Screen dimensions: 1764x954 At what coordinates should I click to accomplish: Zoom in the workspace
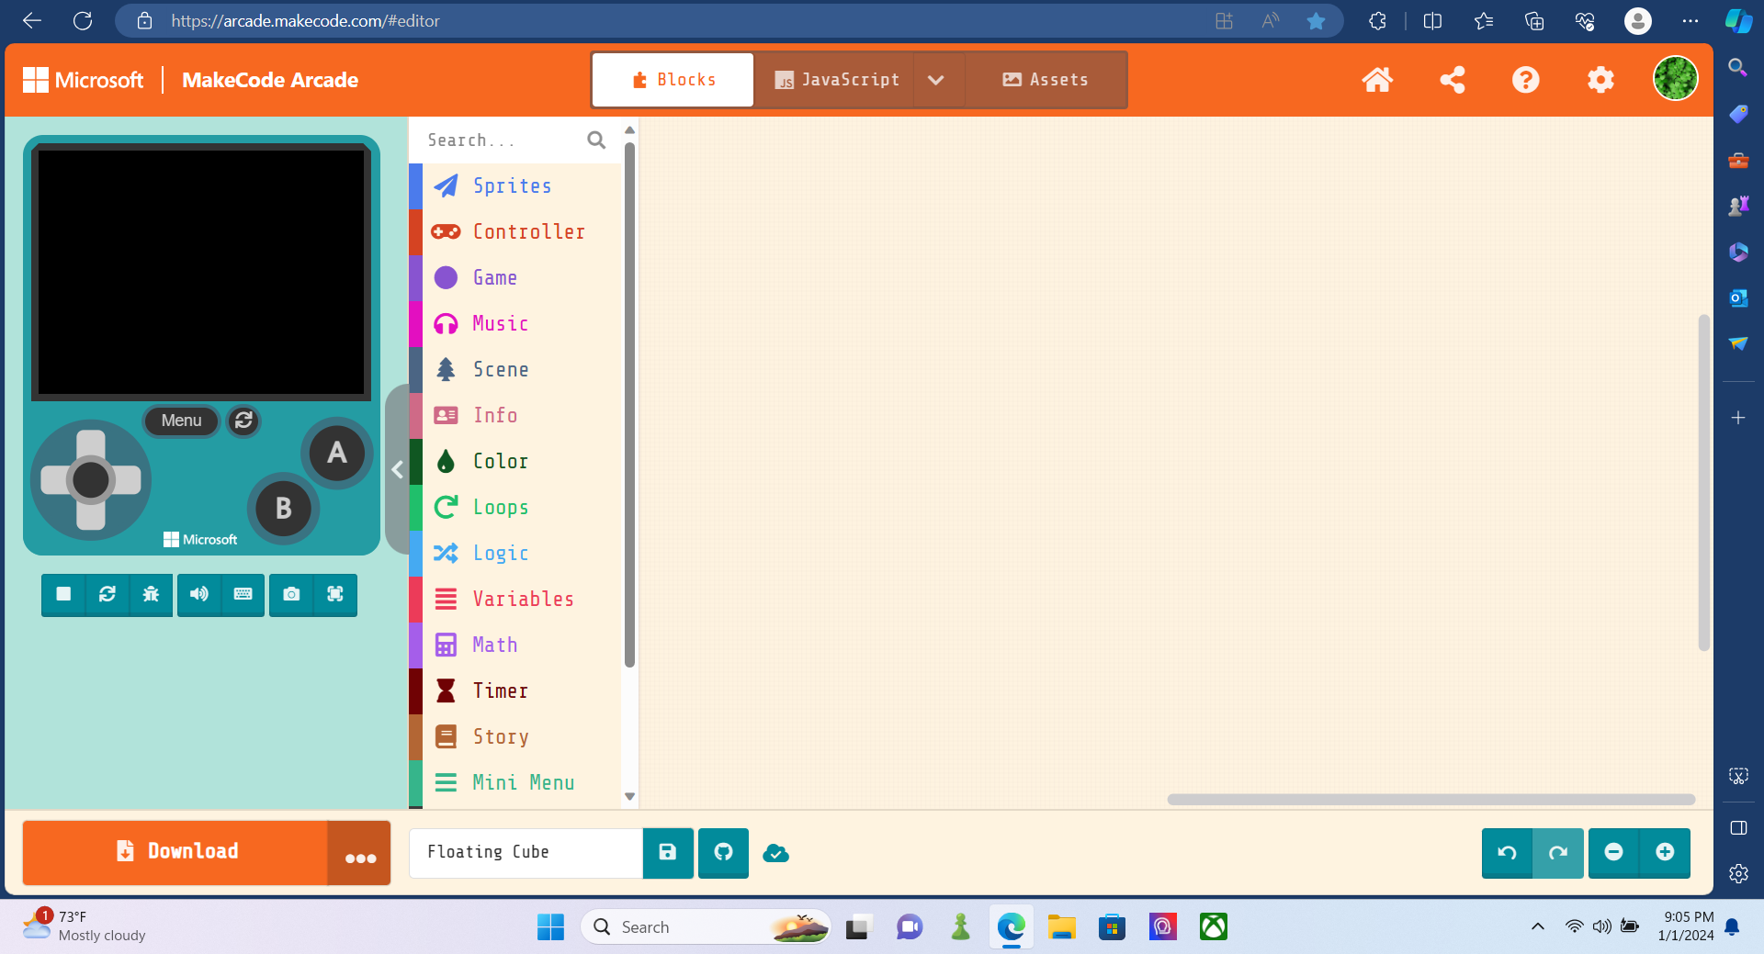click(x=1665, y=853)
